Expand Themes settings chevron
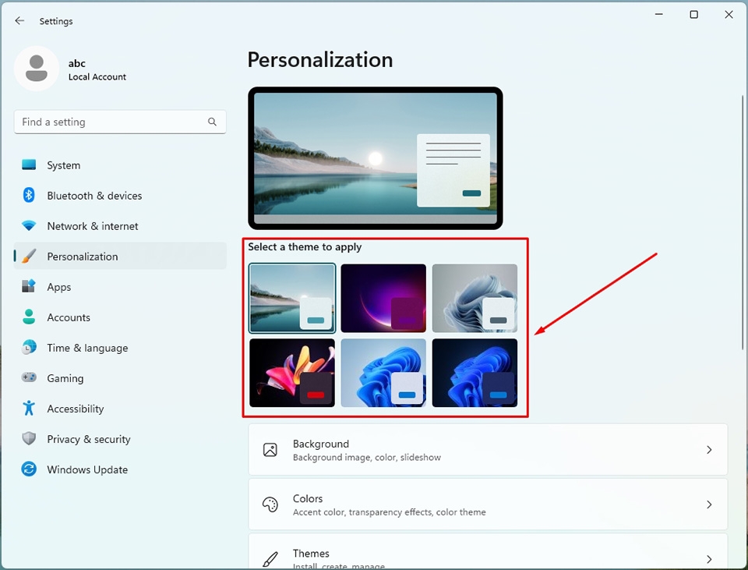 [709, 559]
